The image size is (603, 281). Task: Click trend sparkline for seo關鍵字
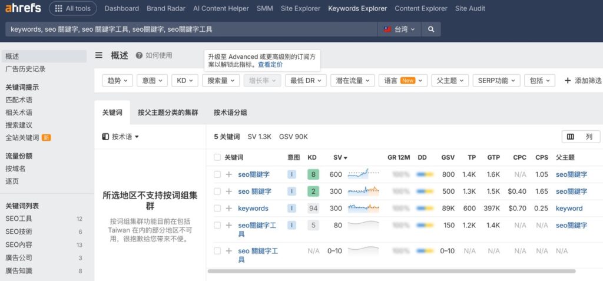(x=363, y=174)
